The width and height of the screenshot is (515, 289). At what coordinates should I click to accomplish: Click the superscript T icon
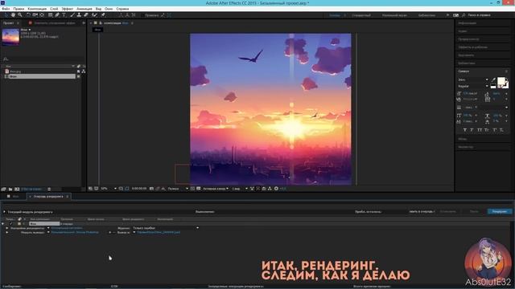494,130
